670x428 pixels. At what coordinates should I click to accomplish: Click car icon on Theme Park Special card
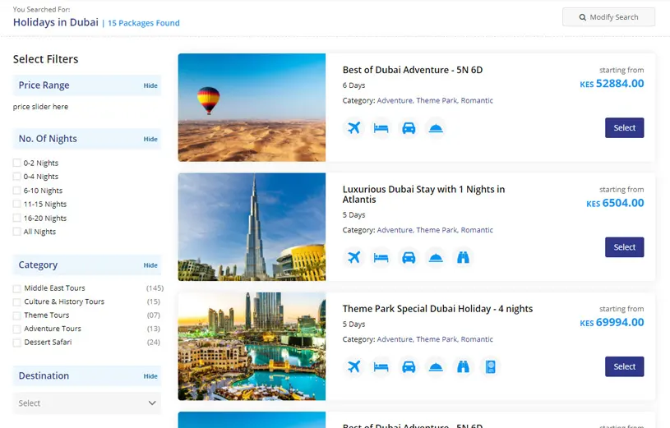(x=409, y=366)
